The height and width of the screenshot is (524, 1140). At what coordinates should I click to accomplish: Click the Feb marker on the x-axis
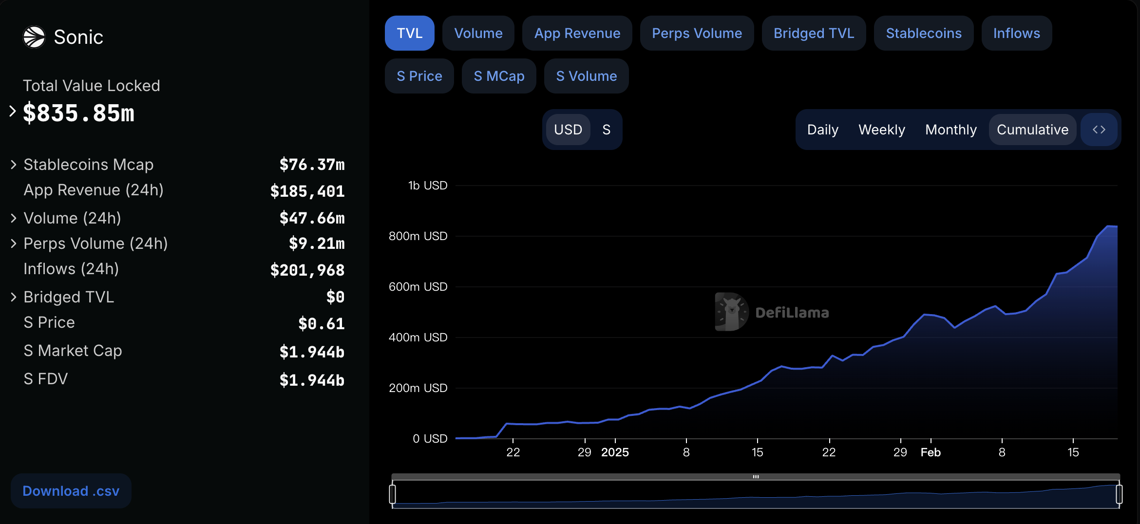tap(931, 452)
